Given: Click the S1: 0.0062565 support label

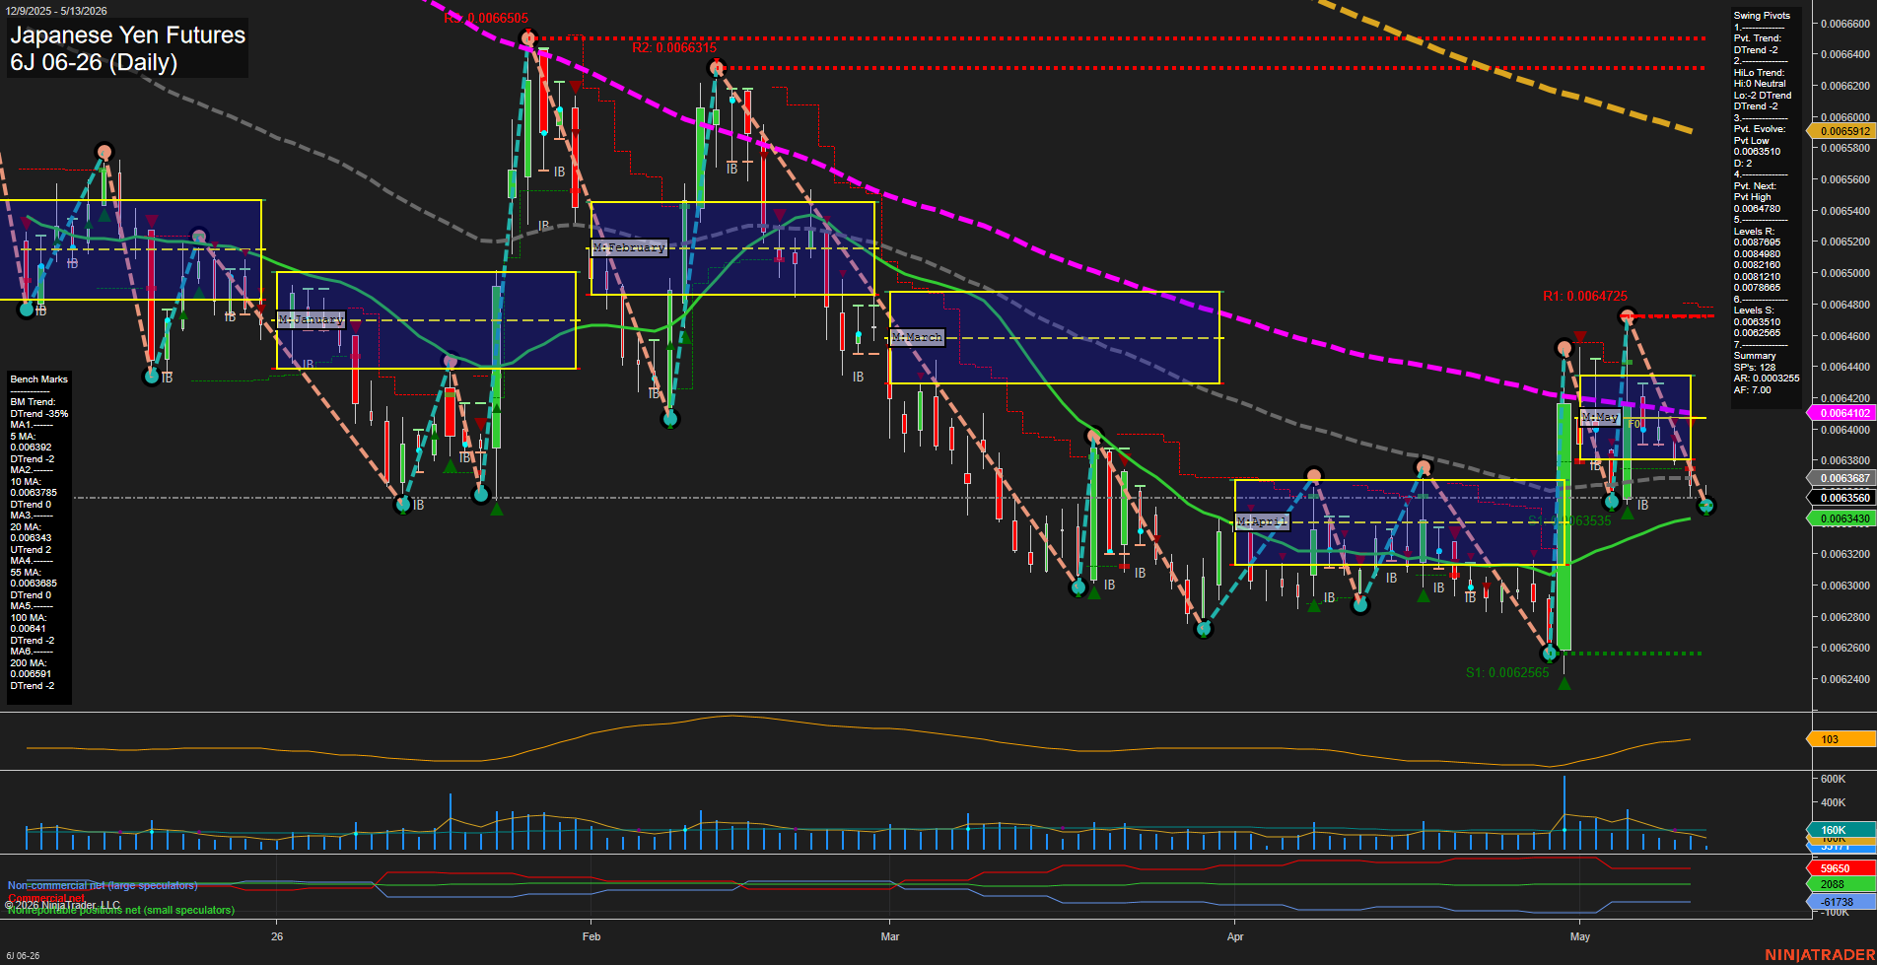Looking at the screenshot, I should 1507,672.
